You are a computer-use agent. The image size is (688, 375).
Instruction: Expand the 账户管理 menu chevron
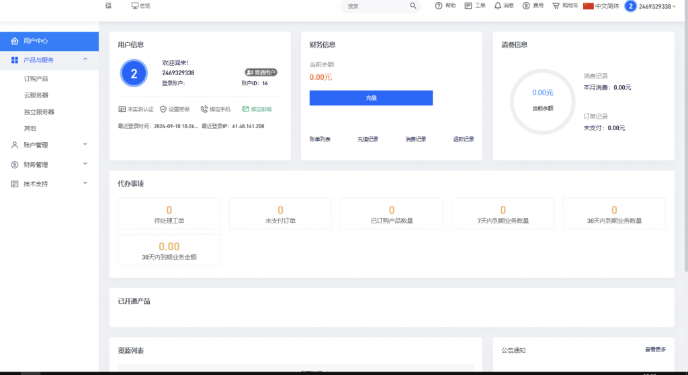pos(85,144)
